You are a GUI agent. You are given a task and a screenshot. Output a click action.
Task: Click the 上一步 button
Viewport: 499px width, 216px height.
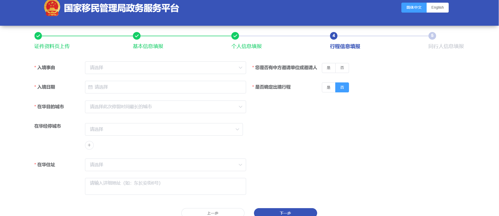[x=213, y=212]
